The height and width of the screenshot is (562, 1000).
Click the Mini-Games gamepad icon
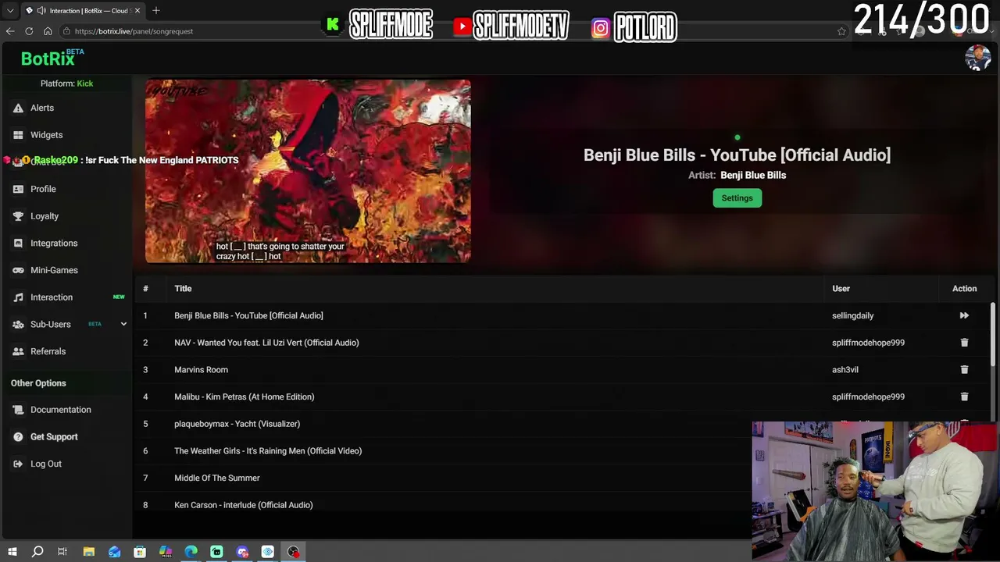pyautogui.click(x=18, y=270)
